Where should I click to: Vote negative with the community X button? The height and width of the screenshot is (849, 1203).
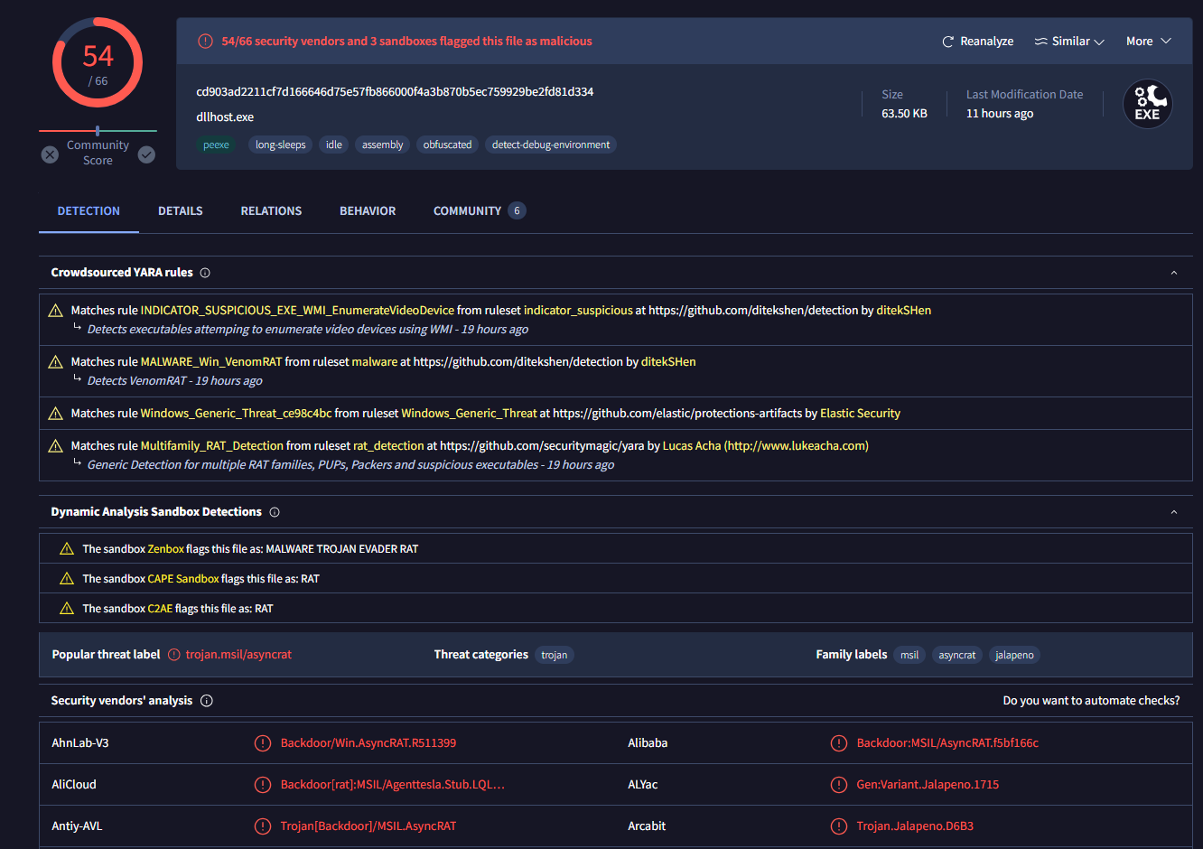[50, 154]
